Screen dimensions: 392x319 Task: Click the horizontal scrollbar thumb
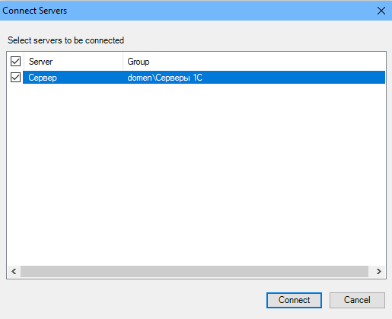point(194,272)
